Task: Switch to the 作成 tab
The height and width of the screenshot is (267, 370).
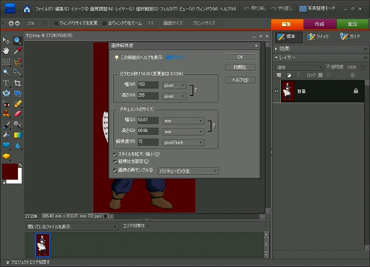Action: (319, 24)
